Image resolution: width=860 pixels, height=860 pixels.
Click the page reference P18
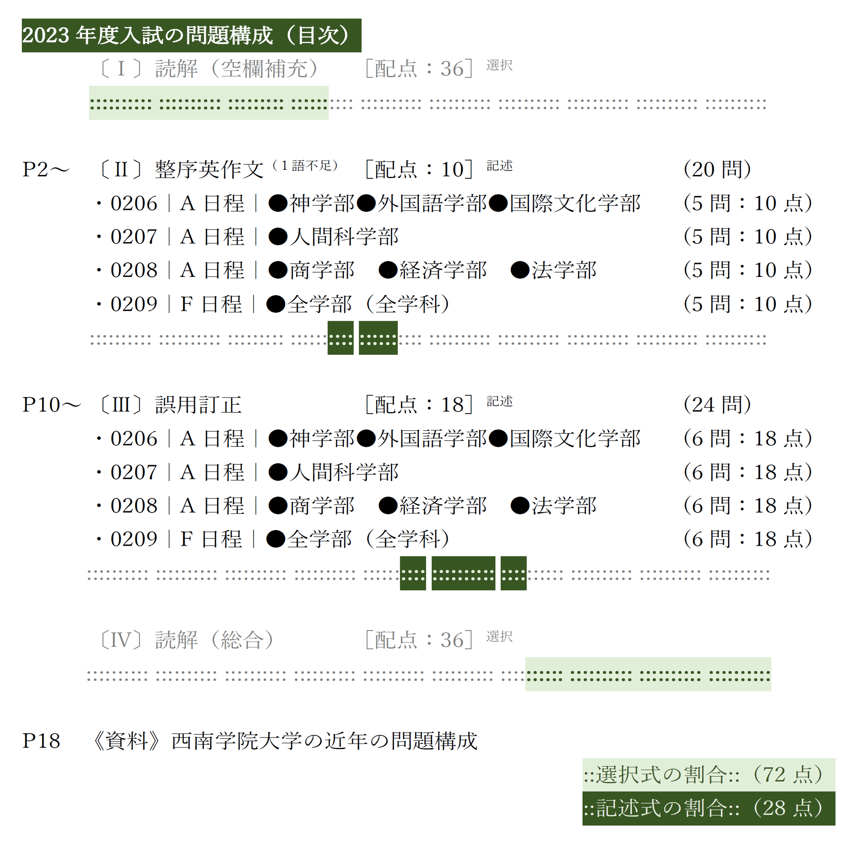pyautogui.click(x=41, y=741)
